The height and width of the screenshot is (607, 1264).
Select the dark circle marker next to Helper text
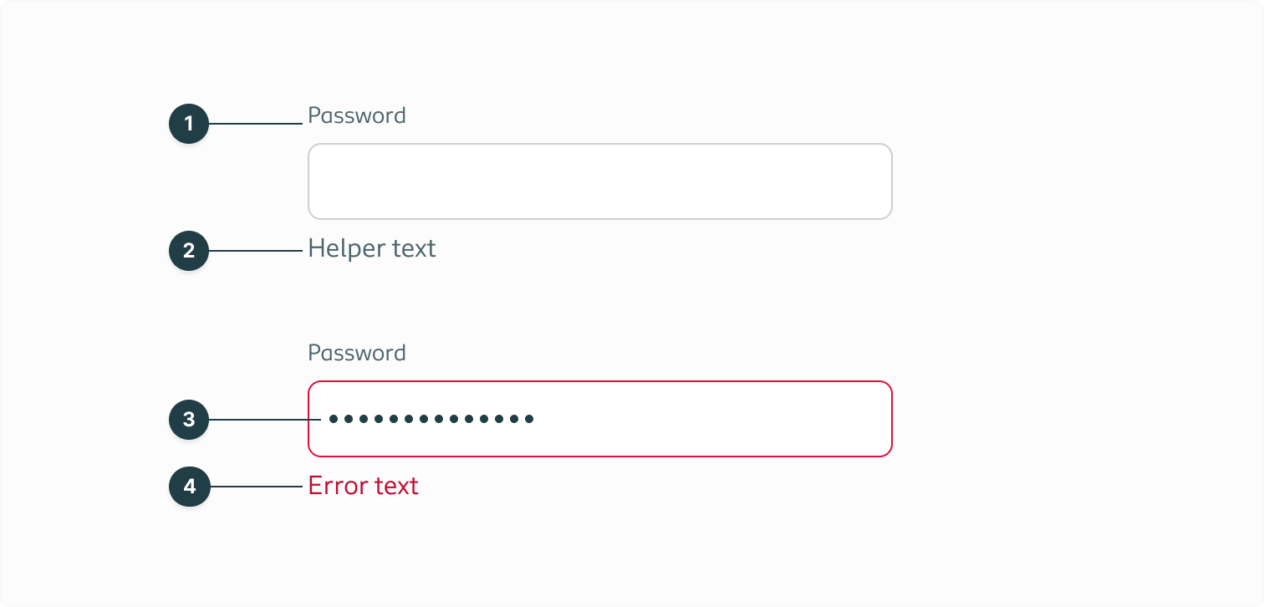tap(189, 250)
